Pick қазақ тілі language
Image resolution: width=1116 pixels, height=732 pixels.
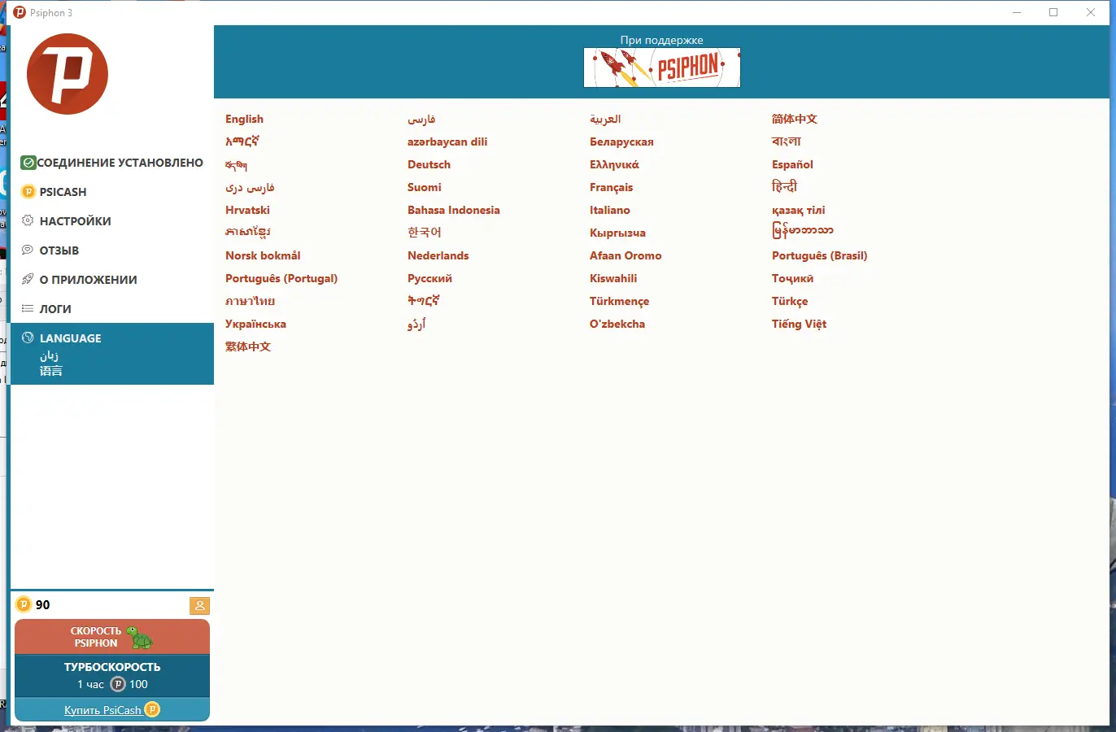pos(798,210)
